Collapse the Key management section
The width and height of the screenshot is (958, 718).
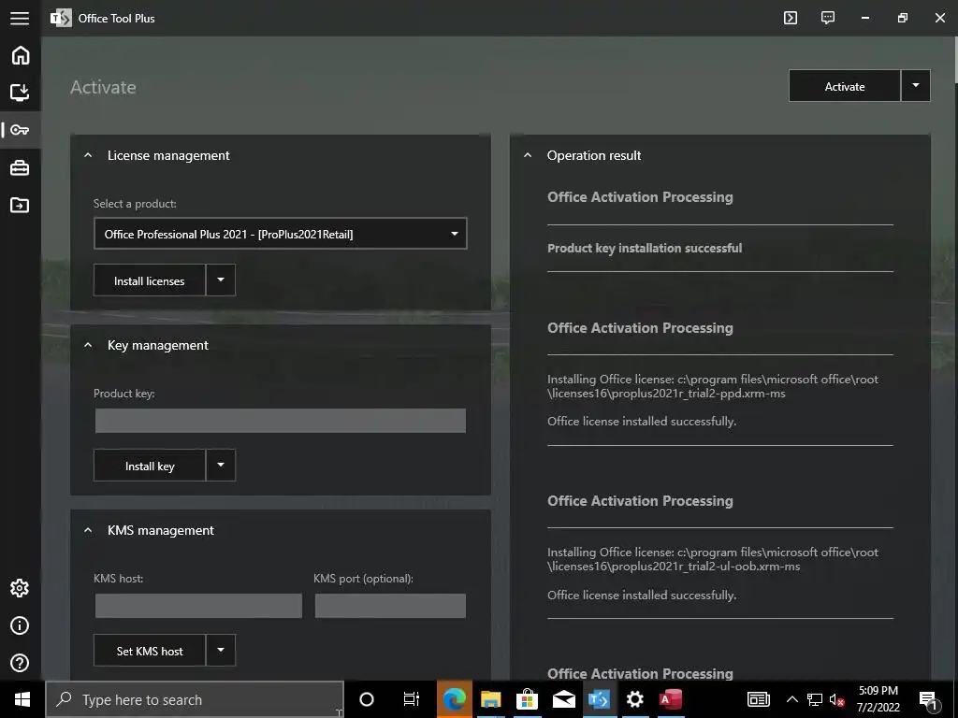[88, 346]
